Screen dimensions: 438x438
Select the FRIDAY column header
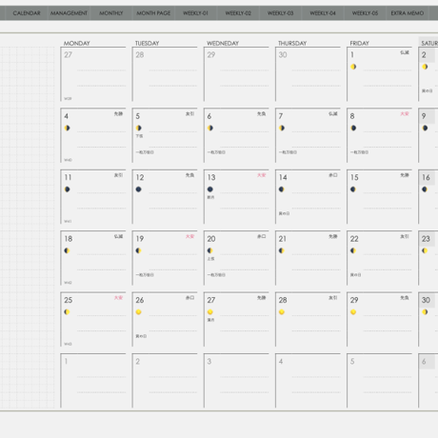tap(359, 43)
